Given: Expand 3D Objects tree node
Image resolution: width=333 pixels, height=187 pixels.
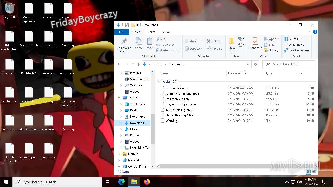Looking at the screenshot, I should click(x=121, y=104).
